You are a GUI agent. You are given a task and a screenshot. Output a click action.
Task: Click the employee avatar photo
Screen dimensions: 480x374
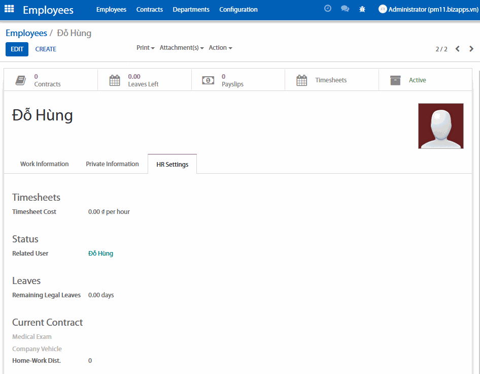440,126
